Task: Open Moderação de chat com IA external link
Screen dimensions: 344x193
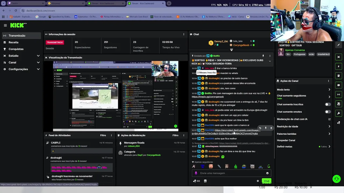Action: click(329, 119)
